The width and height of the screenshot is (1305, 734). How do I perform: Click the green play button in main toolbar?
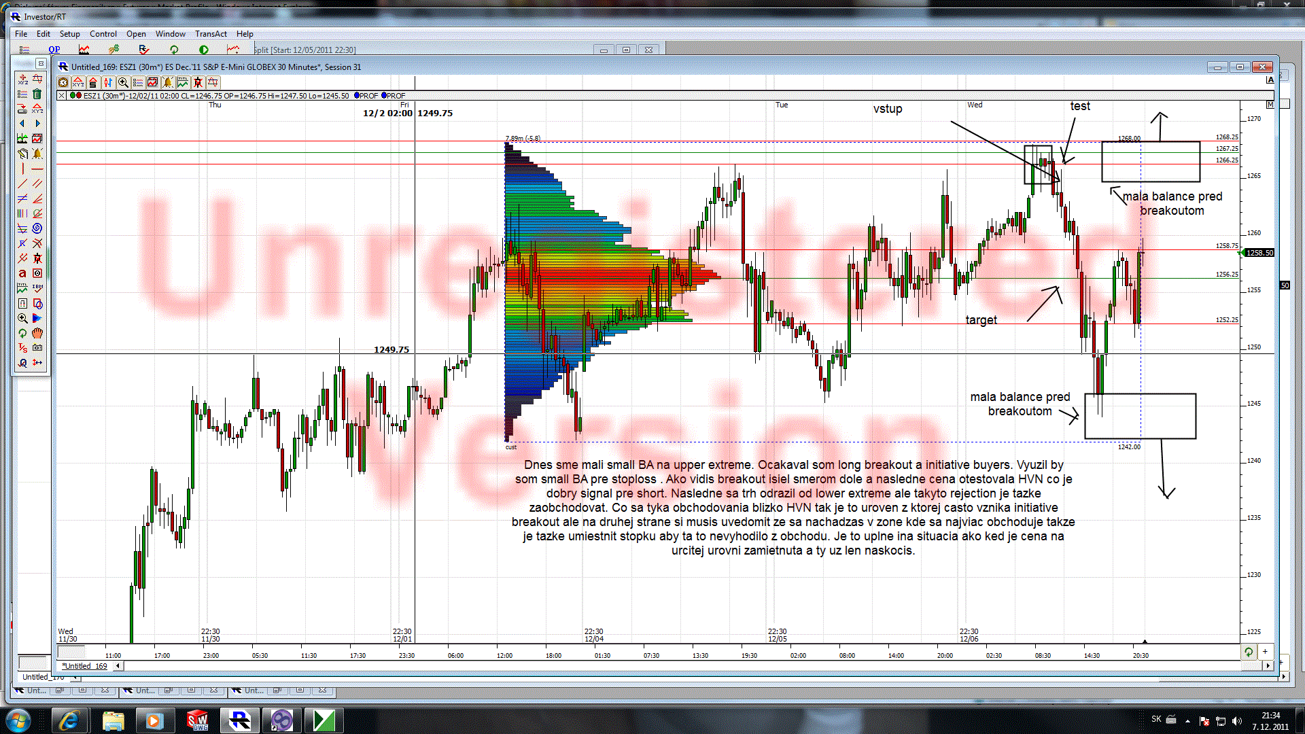tap(204, 50)
